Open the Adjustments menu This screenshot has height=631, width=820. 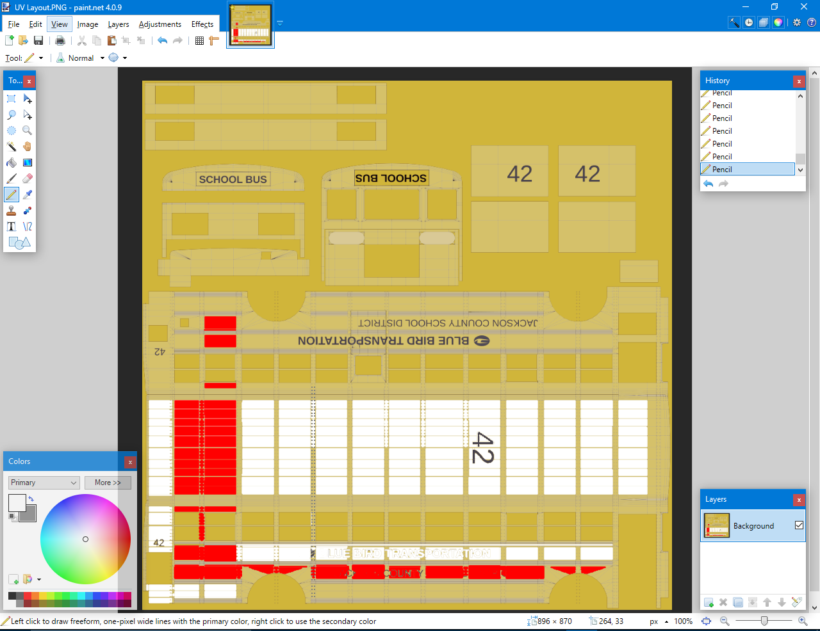point(160,24)
